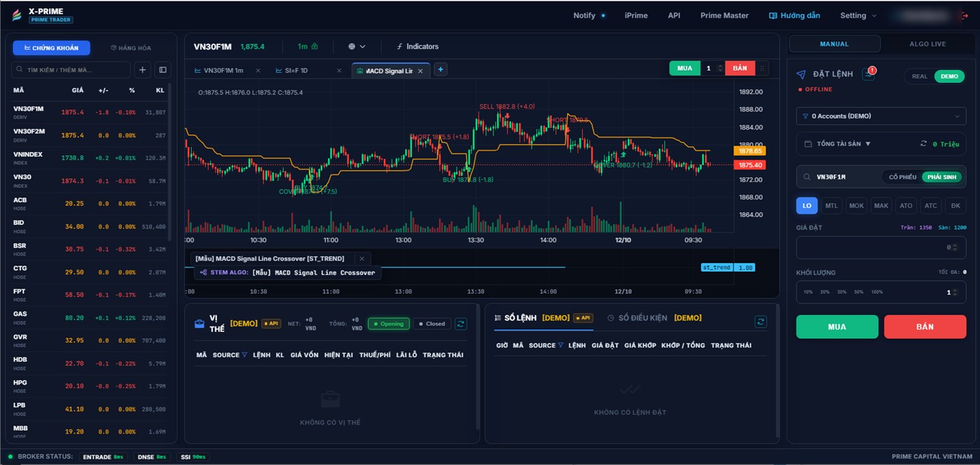
Task: Switch to the MANUAL trading tab
Action: click(x=834, y=44)
